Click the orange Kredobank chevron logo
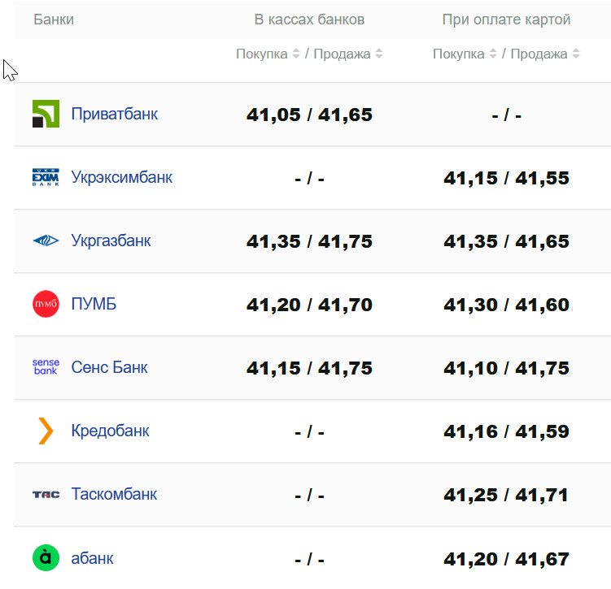Screen dimensions: 611x589 [x=46, y=431]
